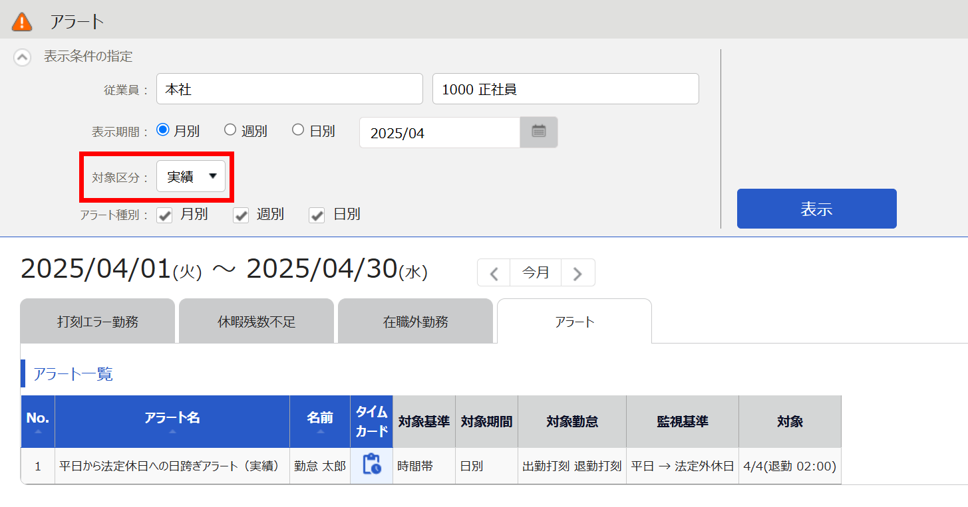Click the 対象基準 column header

pos(424,421)
